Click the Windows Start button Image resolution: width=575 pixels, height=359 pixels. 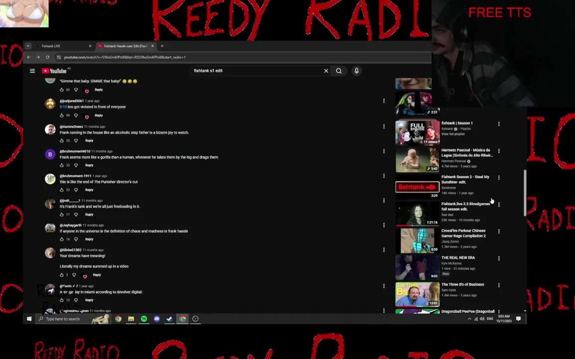(x=29, y=319)
